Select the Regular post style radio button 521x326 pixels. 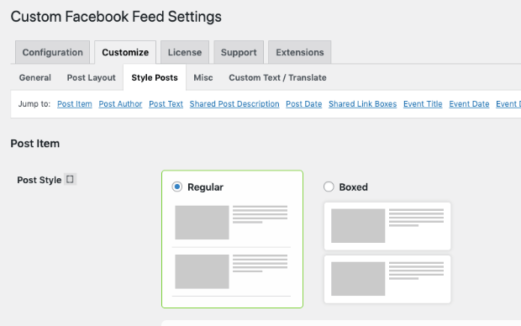[x=177, y=187]
